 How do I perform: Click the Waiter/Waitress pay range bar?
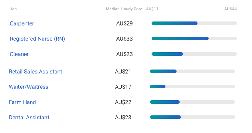192,87
